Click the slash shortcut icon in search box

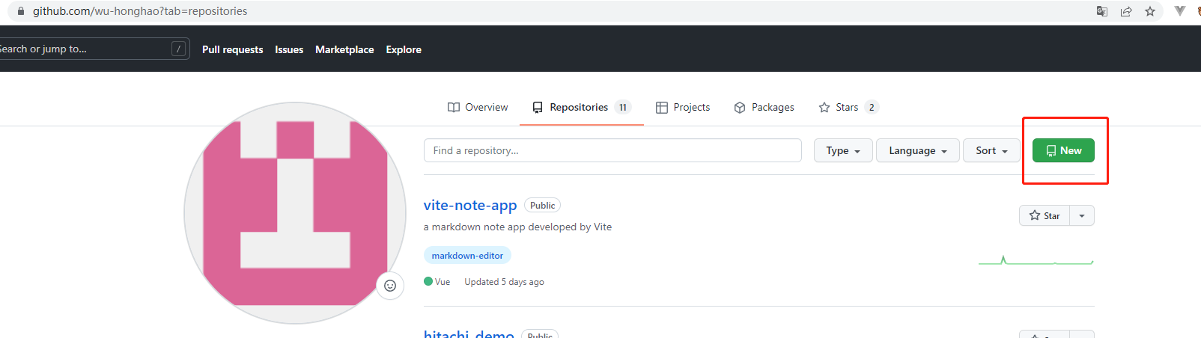click(178, 49)
